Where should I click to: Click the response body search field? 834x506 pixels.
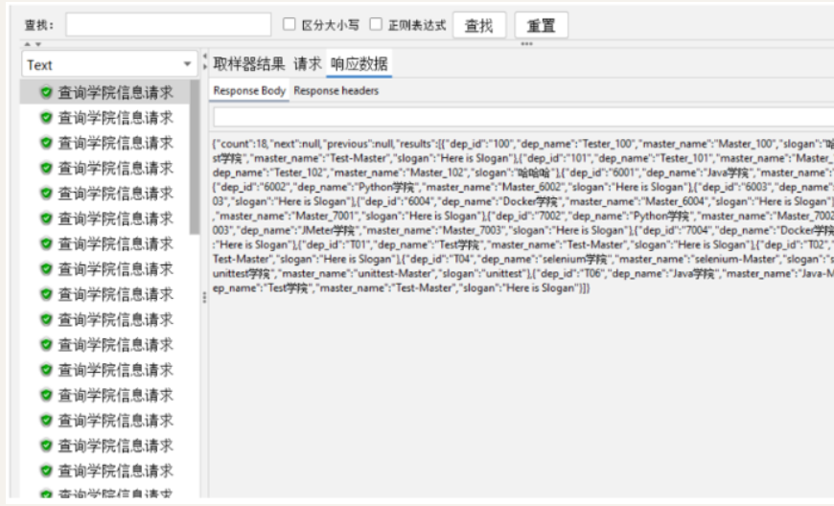(x=523, y=118)
